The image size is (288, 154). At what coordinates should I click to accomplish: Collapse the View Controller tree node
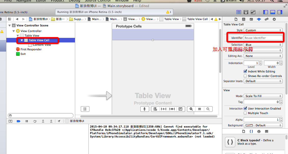tap(14, 31)
